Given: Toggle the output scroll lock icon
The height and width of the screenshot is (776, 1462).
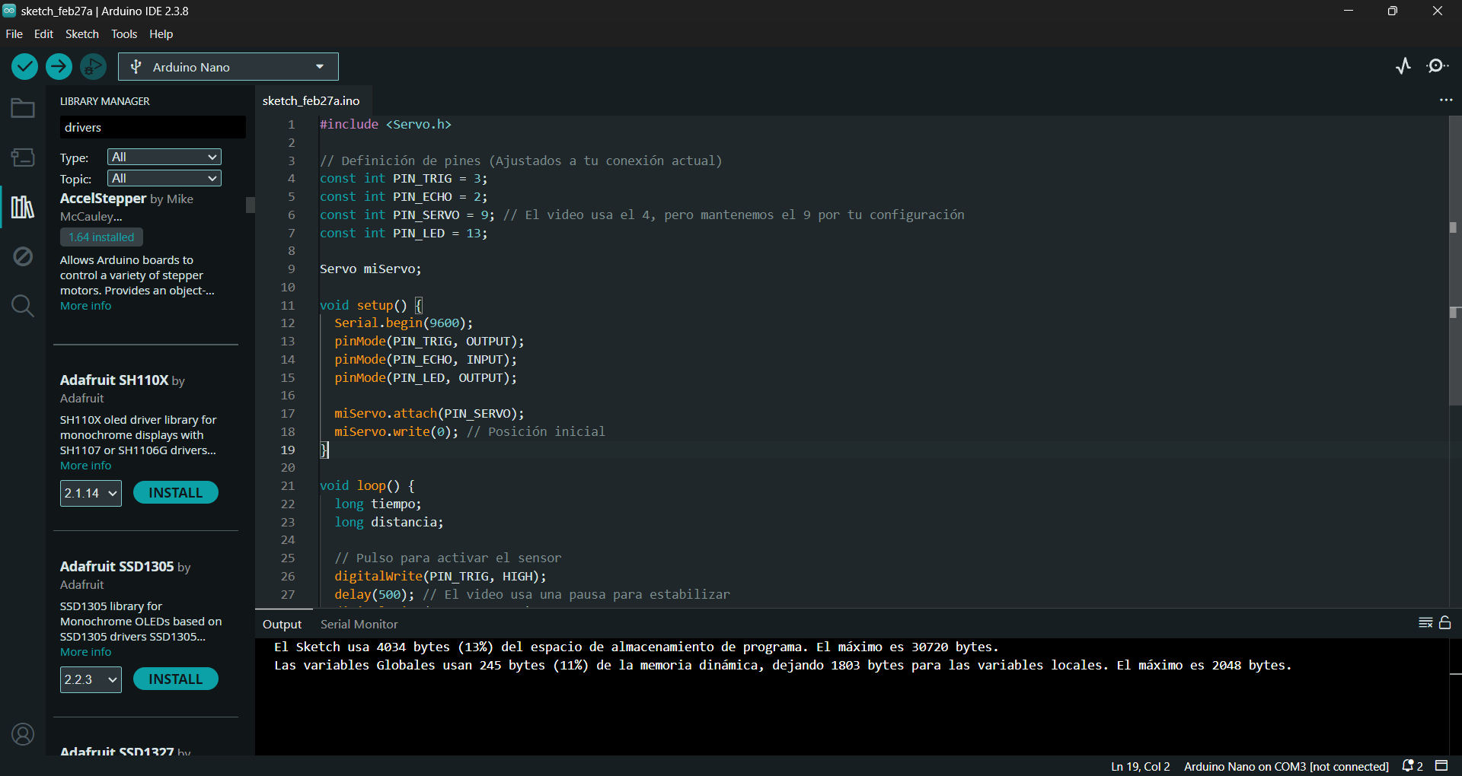Looking at the screenshot, I should 1445,623.
